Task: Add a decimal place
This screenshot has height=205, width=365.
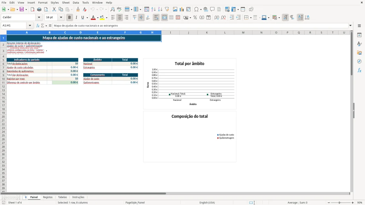Action: pyautogui.click(x=217, y=18)
